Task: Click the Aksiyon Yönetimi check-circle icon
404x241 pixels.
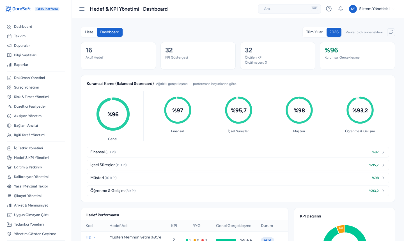Action: click(9, 116)
